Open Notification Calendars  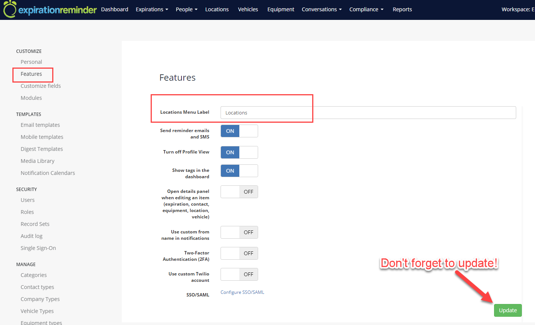(48, 173)
